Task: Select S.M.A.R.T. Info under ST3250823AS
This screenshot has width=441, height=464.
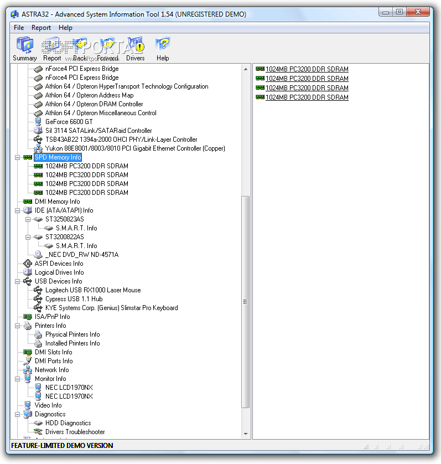Action: point(76,228)
